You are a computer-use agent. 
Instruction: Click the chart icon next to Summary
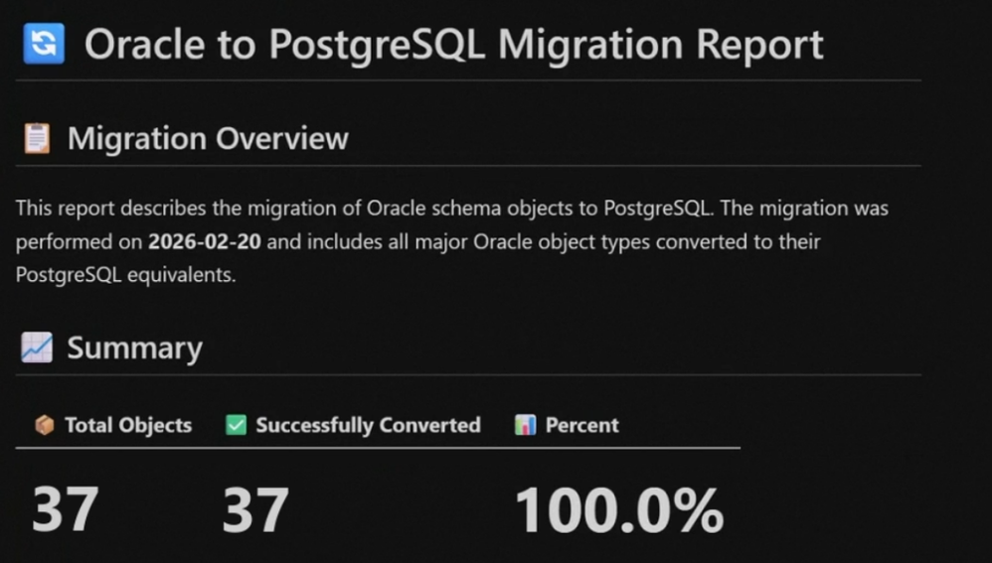(37, 348)
